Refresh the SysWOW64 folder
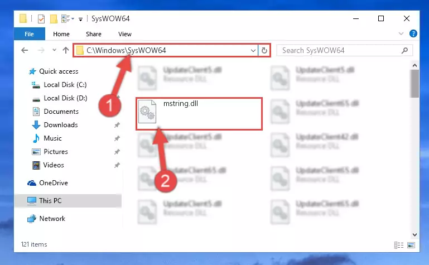The image size is (429, 265). (264, 51)
